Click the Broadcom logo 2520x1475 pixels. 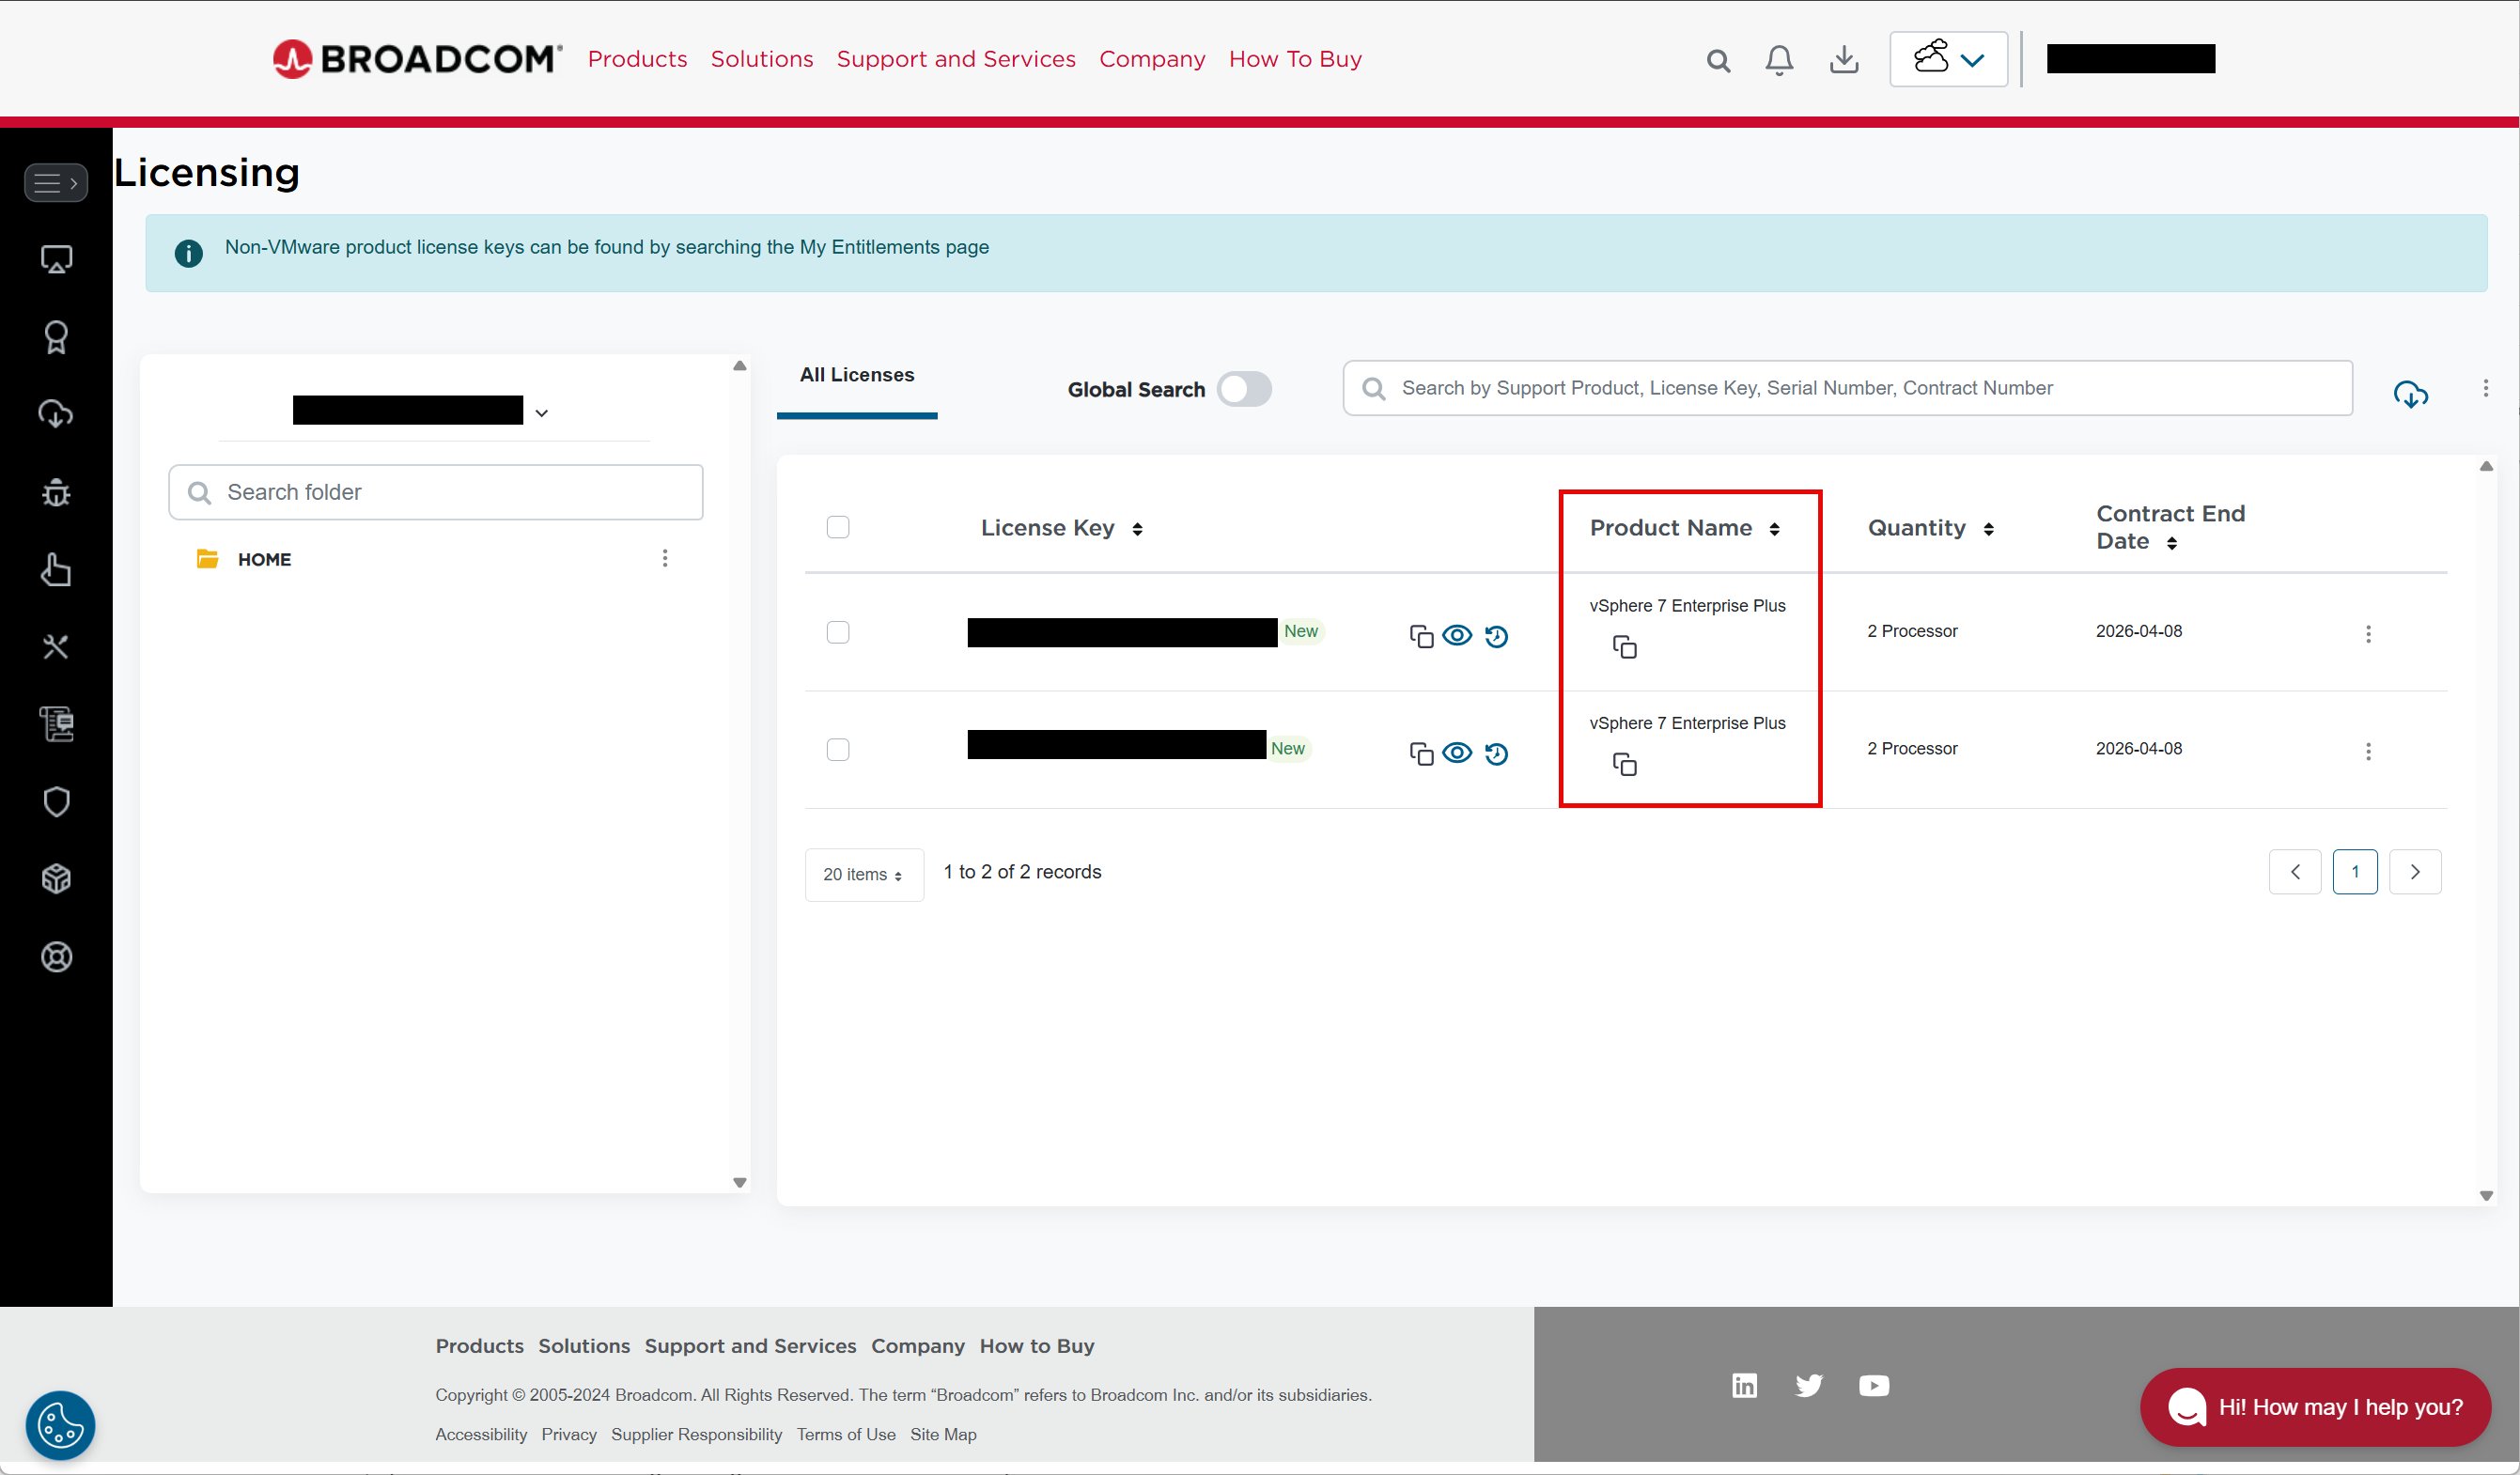[417, 59]
